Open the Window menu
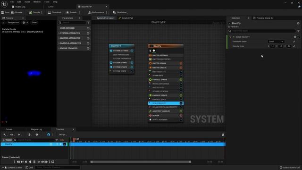This screenshot has width=302, height=170. 37,2
